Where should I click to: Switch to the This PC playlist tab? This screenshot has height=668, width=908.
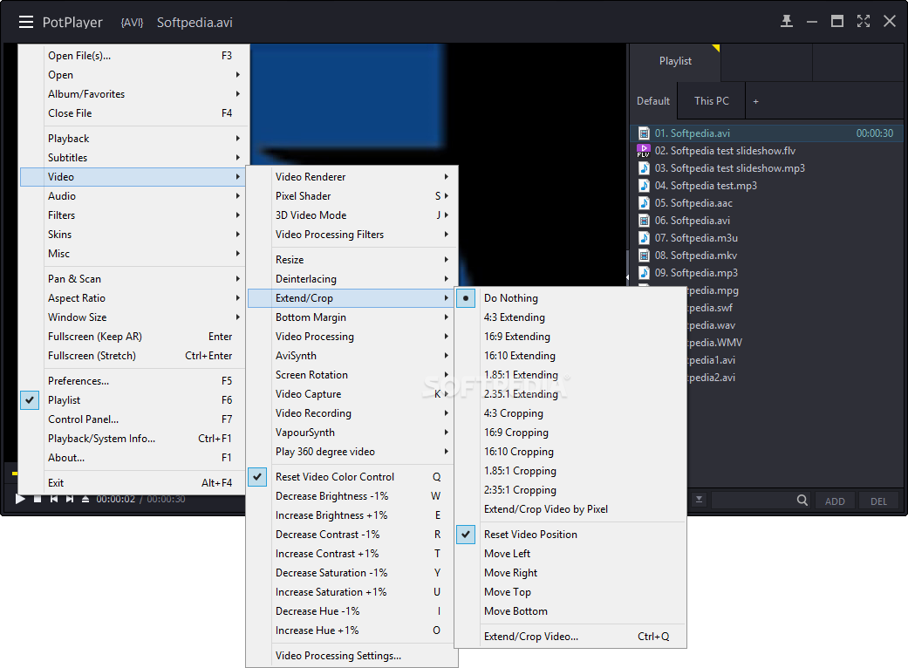pos(711,100)
